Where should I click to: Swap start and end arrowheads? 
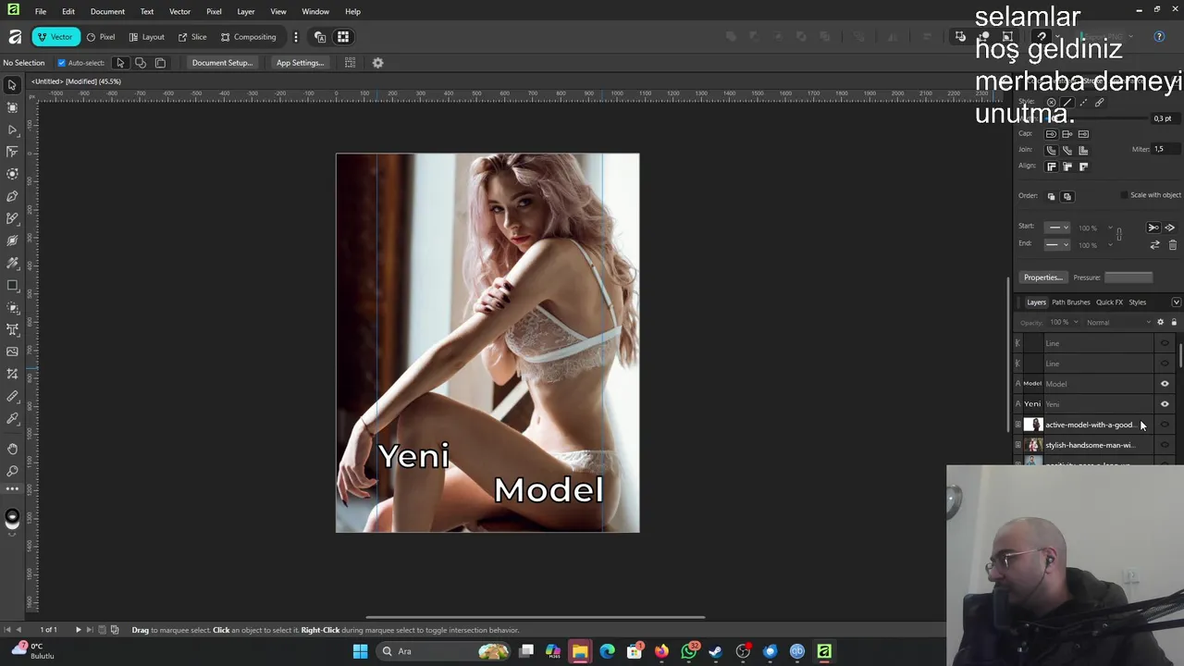(1154, 245)
